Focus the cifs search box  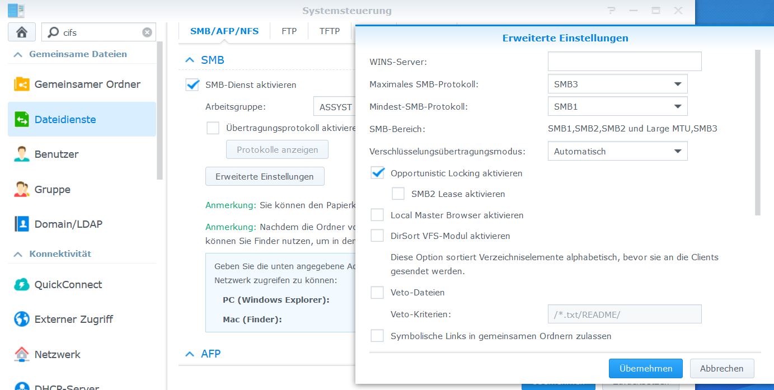coord(98,32)
